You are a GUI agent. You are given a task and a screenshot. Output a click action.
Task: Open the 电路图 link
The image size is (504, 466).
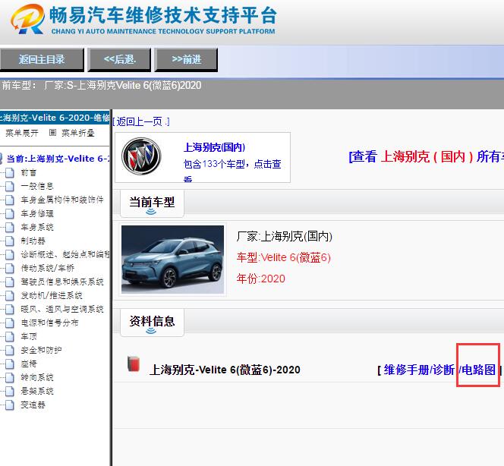click(479, 370)
